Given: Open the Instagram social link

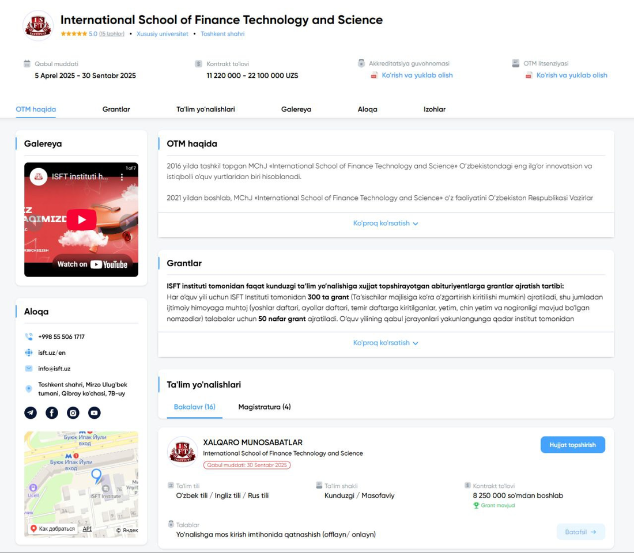Looking at the screenshot, I should (73, 412).
